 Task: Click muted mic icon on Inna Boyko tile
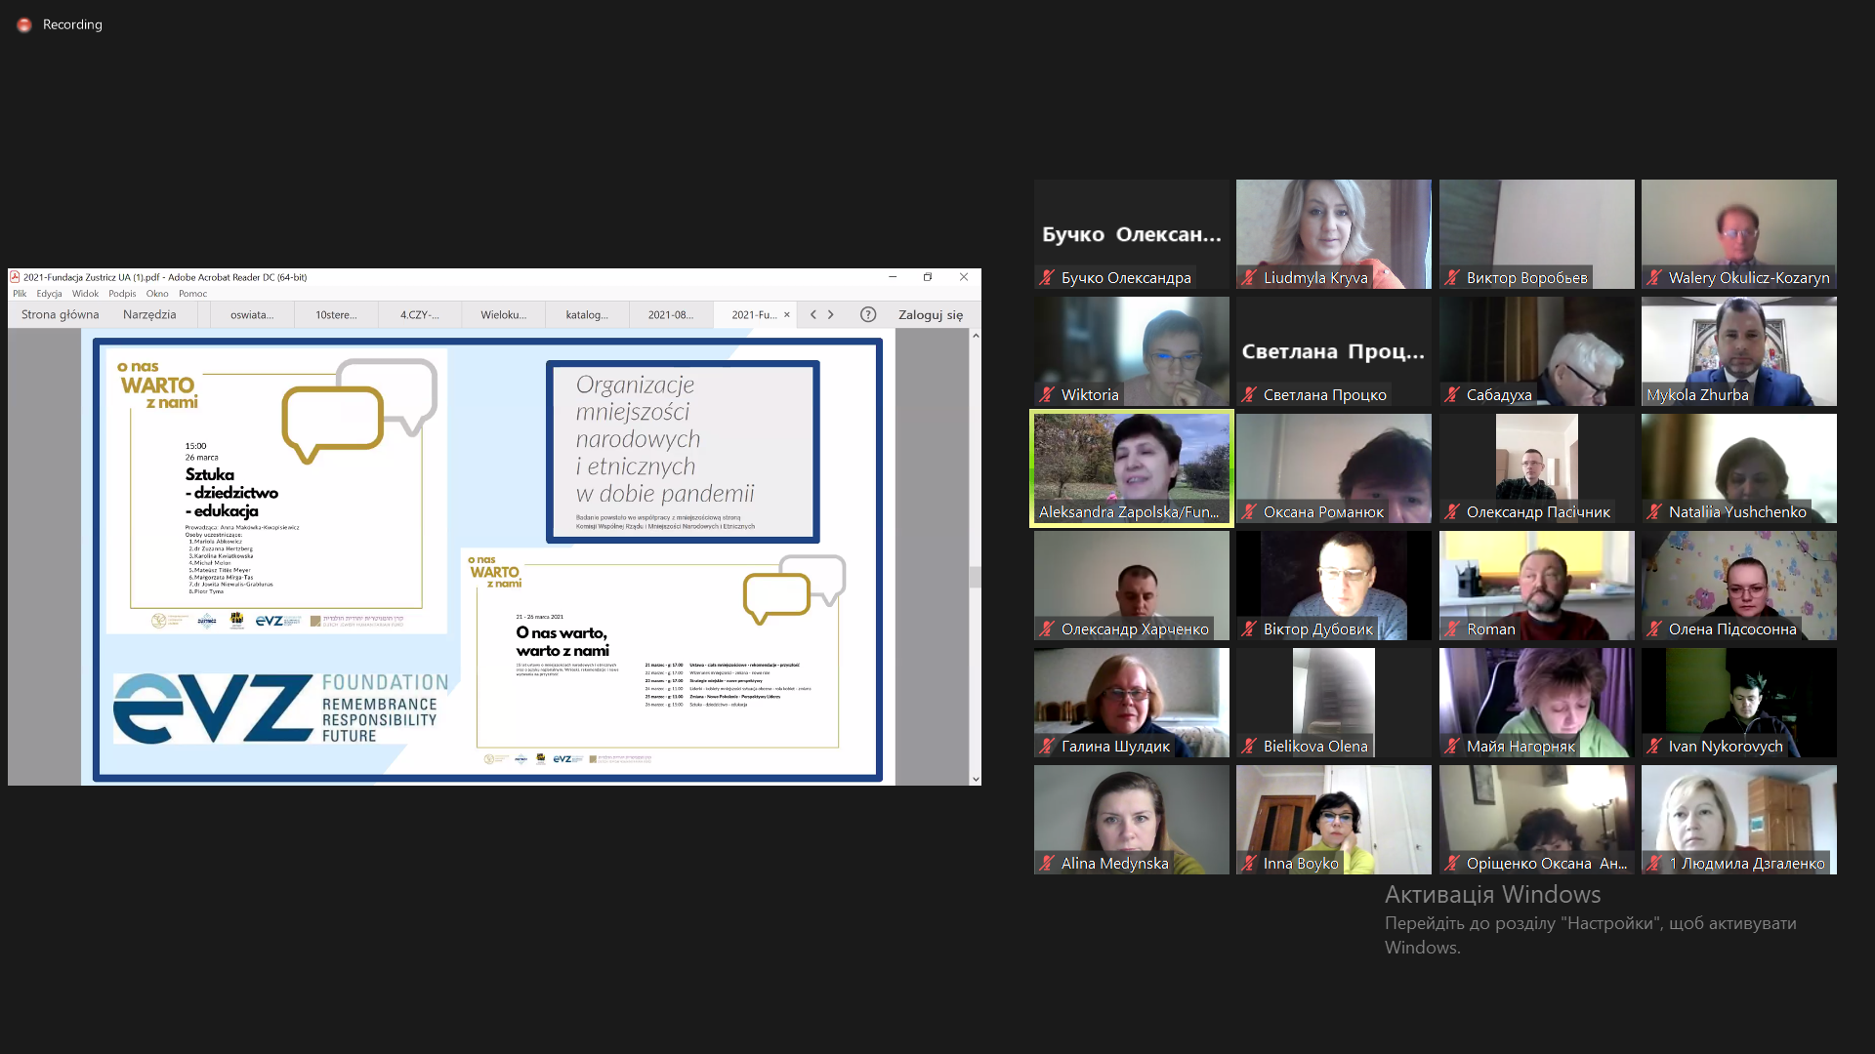[1249, 864]
